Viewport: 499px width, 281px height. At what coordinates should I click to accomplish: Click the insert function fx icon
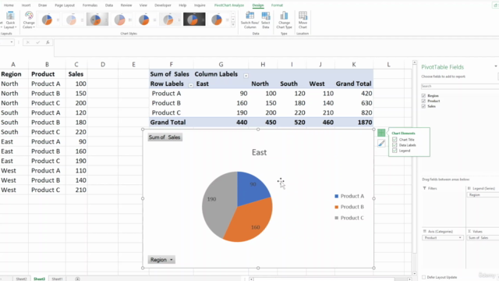pyautogui.click(x=48, y=42)
